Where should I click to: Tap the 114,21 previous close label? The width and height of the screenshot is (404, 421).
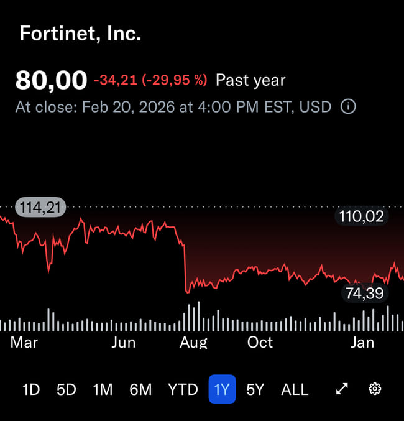[40, 207]
